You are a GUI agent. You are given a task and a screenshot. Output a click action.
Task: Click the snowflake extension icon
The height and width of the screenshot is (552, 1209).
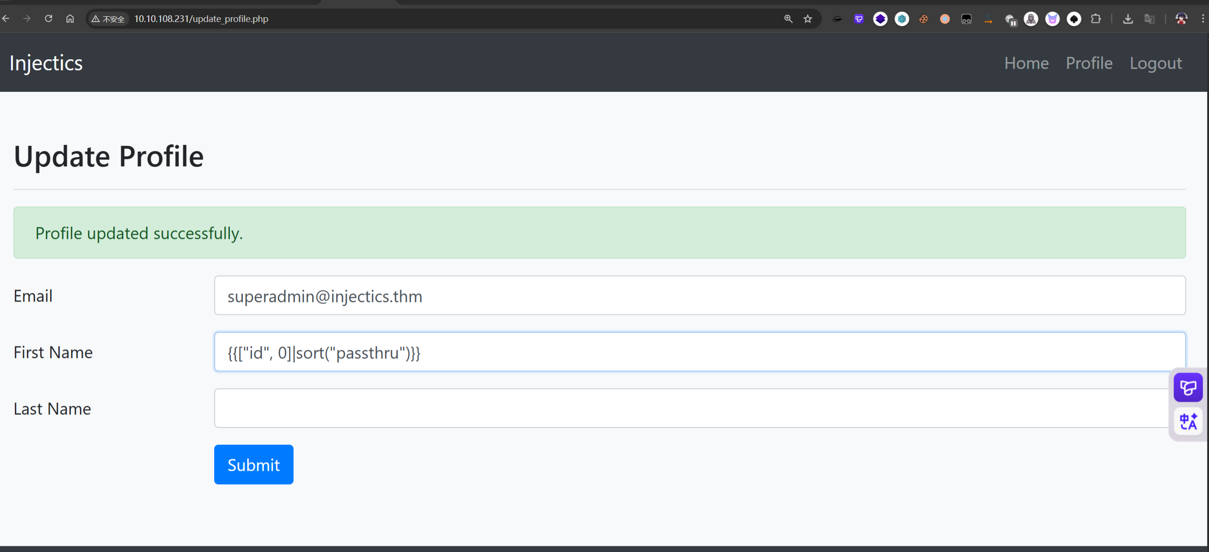(x=902, y=19)
